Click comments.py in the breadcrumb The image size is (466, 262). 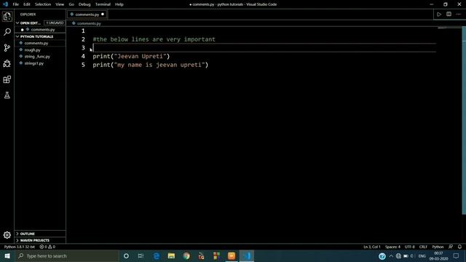[89, 23]
